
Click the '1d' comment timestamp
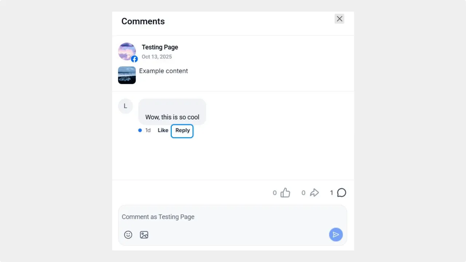tap(148, 130)
